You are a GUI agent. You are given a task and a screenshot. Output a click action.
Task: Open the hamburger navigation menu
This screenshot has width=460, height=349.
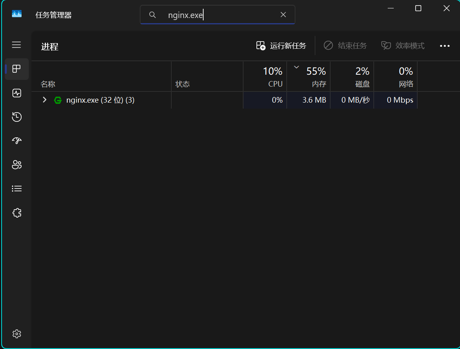(16, 45)
